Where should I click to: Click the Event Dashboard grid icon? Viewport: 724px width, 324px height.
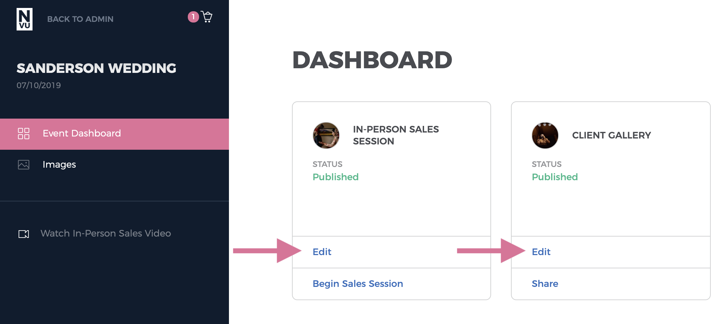tap(24, 134)
